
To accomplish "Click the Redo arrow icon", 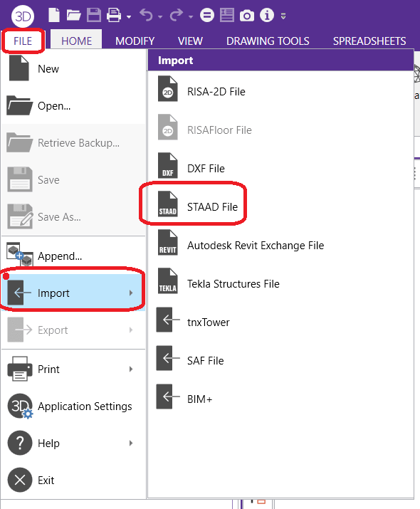I will coord(177,15).
